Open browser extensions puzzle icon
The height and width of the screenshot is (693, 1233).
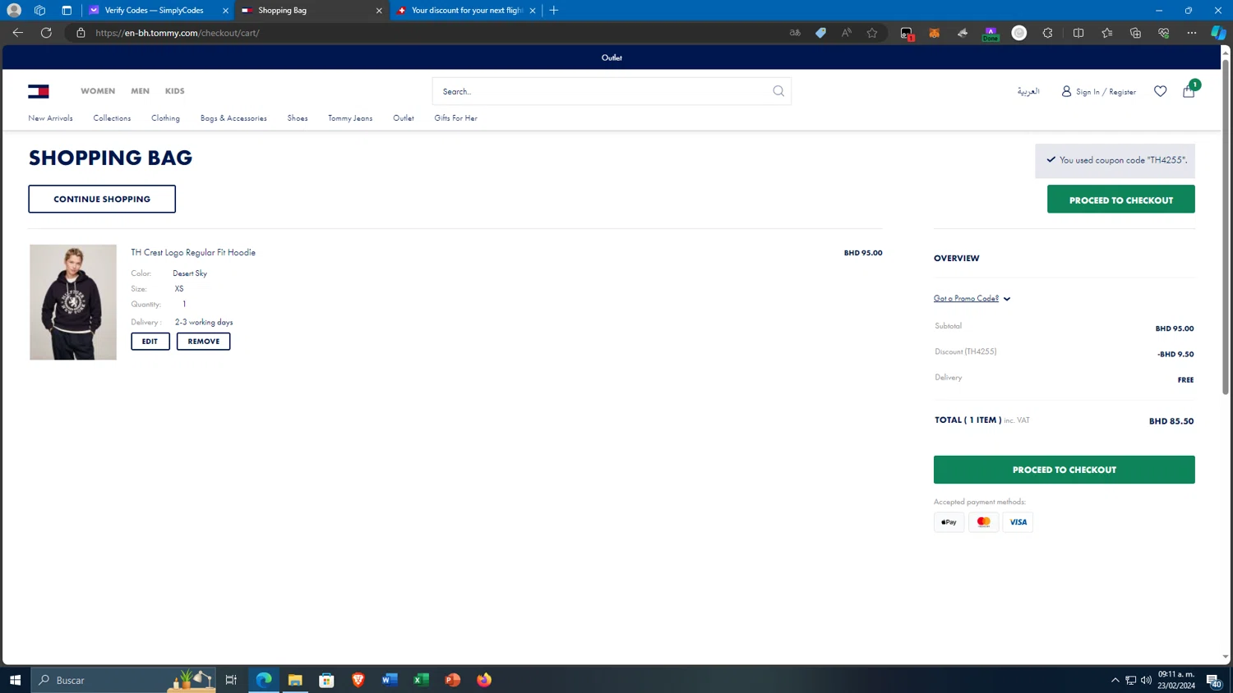point(1047,33)
